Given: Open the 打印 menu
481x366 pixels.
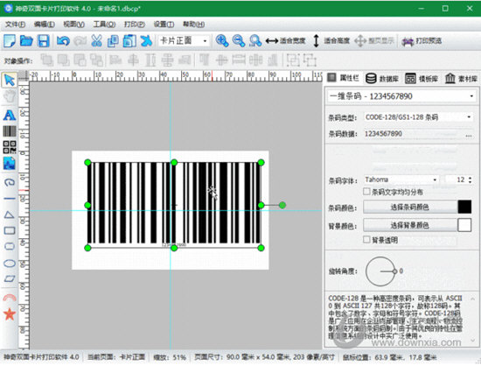Looking at the screenshot, I should click(134, 25).
